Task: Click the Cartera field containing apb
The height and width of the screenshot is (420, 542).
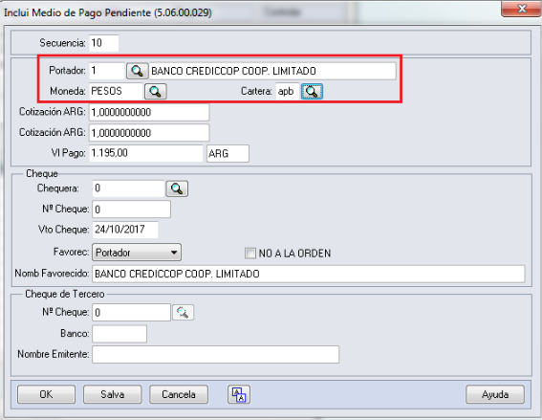Action: click(287, 91)
